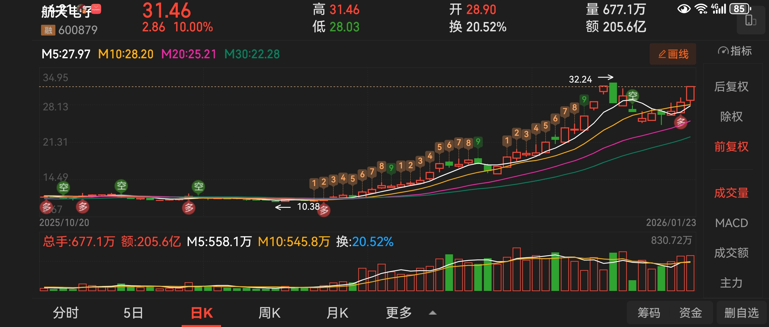Select 前复权 forward adjustment option

[731, 147]
